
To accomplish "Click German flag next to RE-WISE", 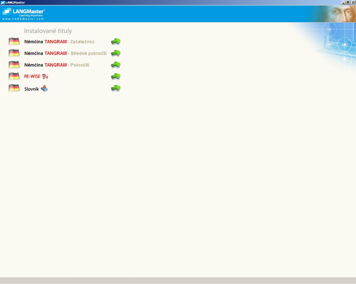I will [x=14, y=76].
